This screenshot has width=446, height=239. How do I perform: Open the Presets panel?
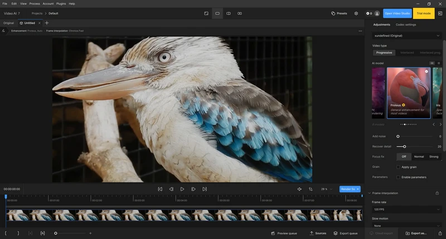pyautogui.click(x=339, y=13)
